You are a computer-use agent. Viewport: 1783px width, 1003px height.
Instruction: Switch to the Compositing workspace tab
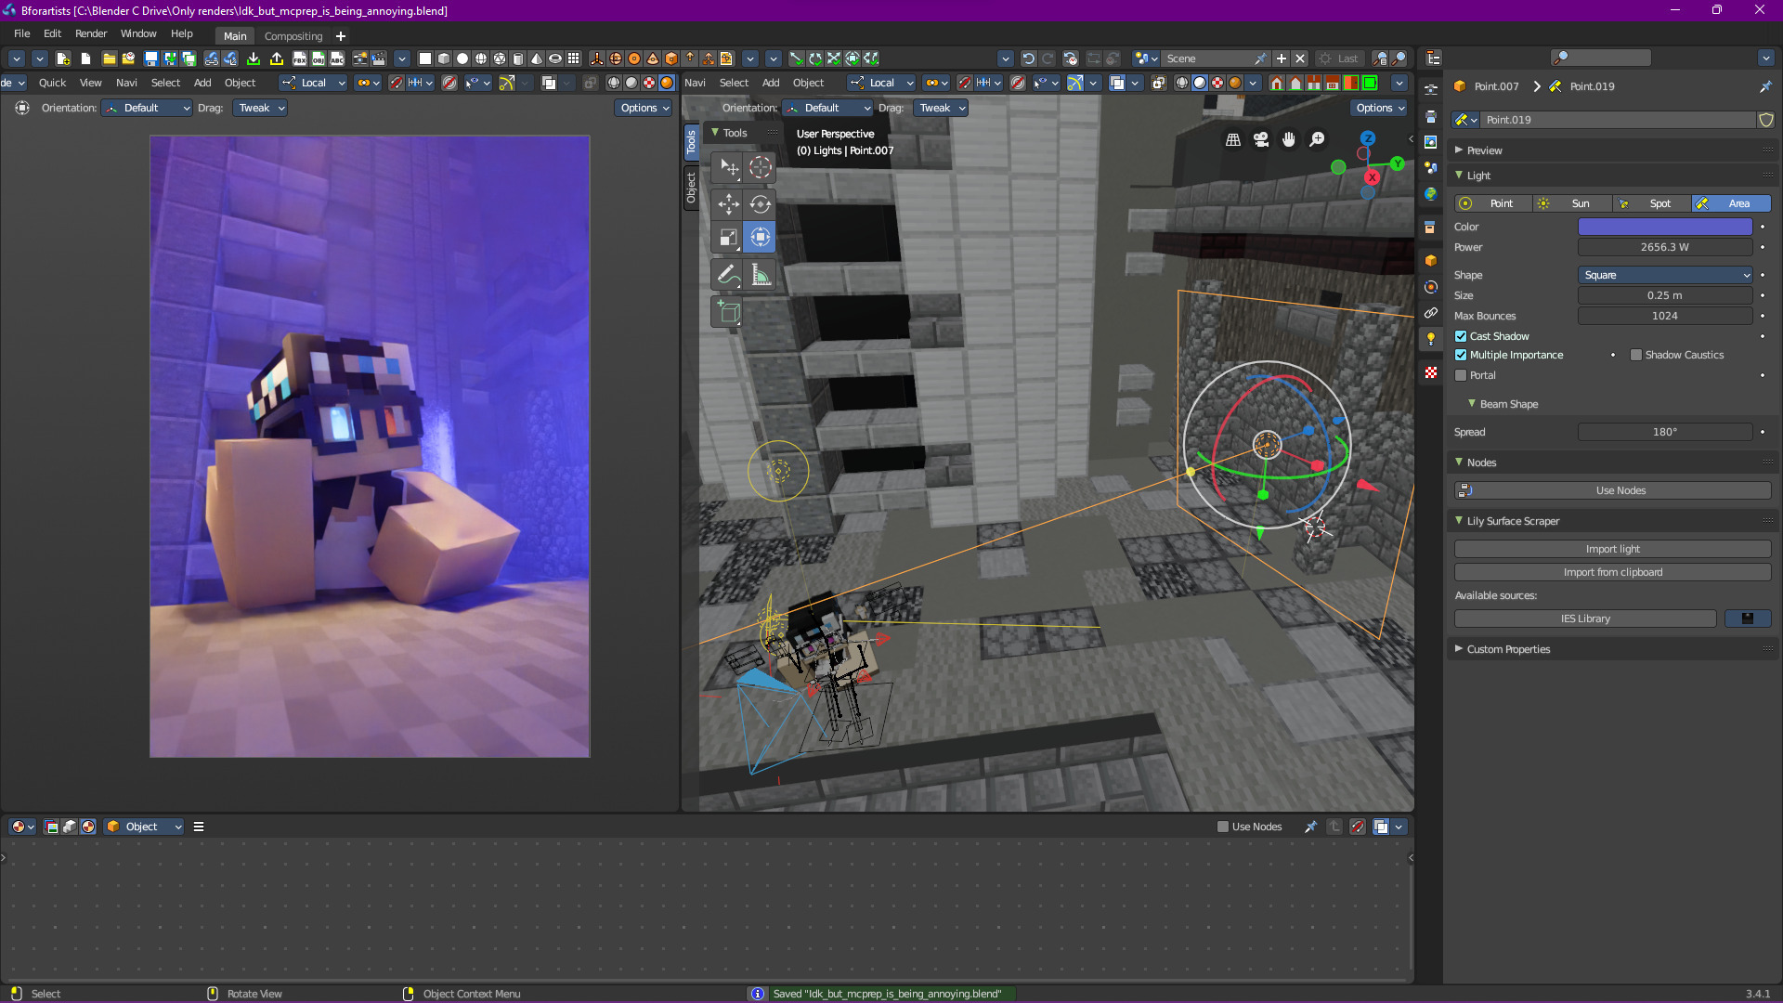(x=293, y=36)
